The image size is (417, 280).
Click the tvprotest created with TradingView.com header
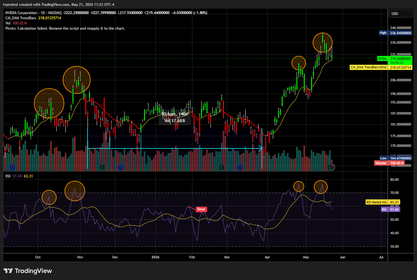coord(59,5)
